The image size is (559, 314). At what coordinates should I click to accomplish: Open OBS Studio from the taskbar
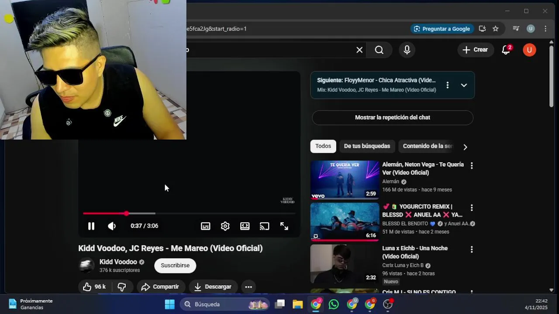click(388, 304)
